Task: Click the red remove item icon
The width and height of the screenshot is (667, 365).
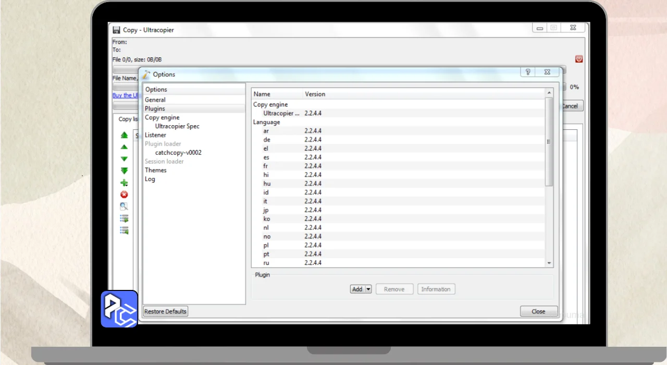Action: tap(124, 194)
